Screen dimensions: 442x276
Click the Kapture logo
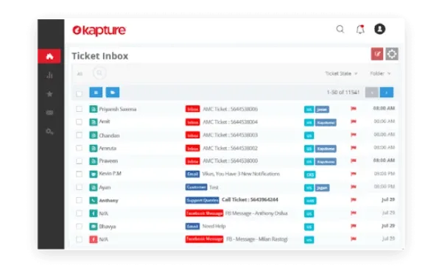[x=99, y=30]
